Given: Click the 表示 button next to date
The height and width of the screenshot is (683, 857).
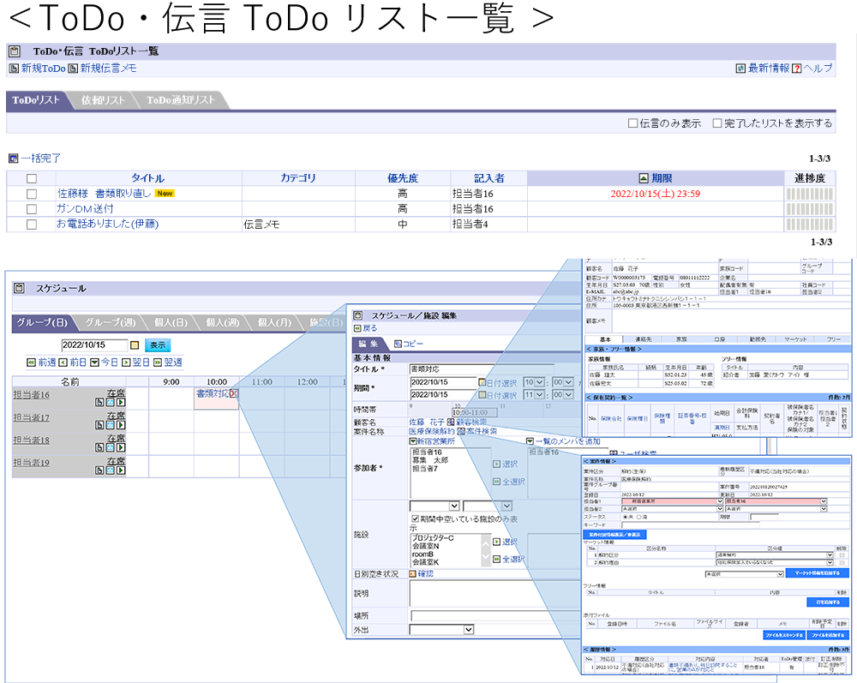Looking at the screenshot, I should (x=158, y=345).
